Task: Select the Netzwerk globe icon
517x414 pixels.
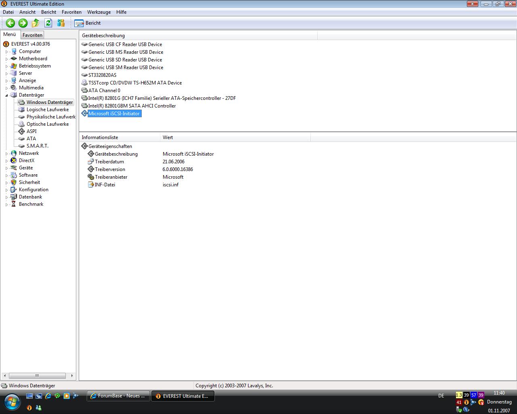Action: (x=14, y=153)
